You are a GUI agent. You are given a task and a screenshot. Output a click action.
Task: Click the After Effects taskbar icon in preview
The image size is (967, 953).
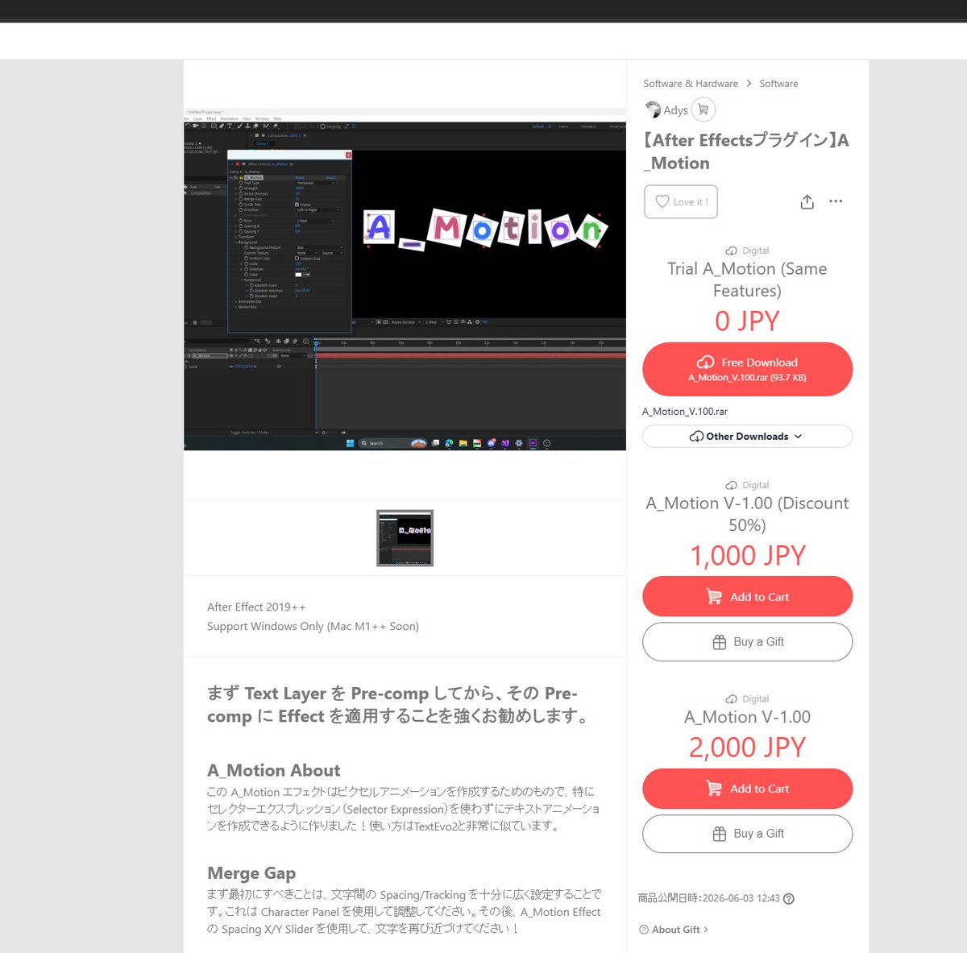point(533,443)
